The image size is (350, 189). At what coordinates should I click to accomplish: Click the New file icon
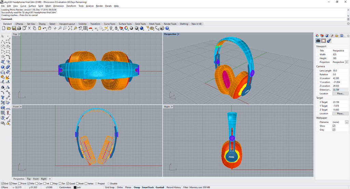coord(3,28)
